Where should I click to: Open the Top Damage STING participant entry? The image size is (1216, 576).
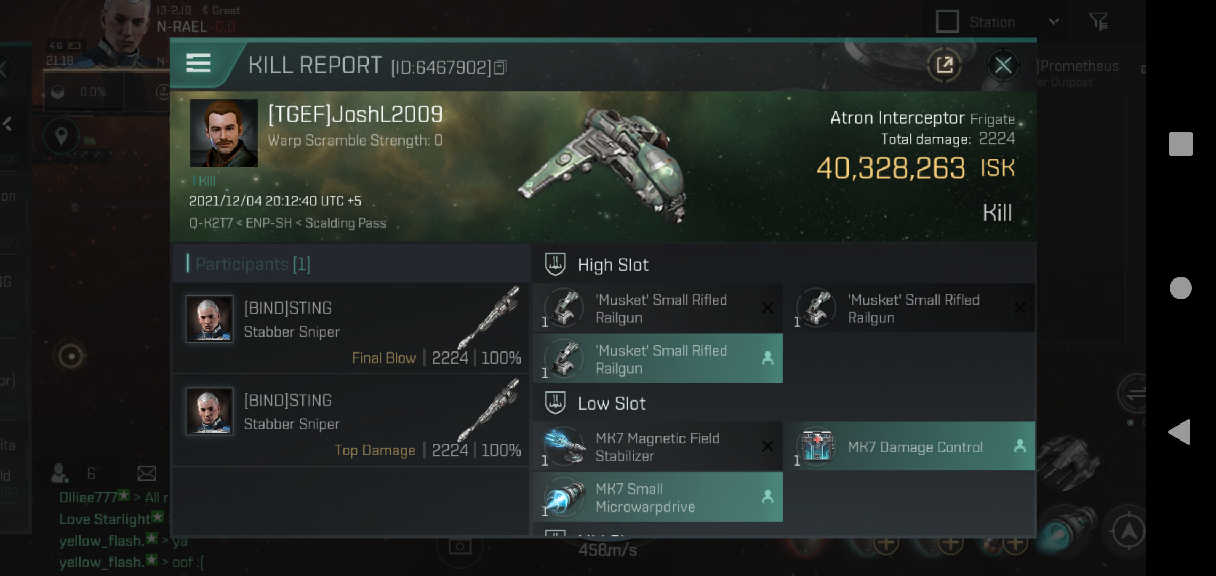pyautogui.click(x=351, y=420)
